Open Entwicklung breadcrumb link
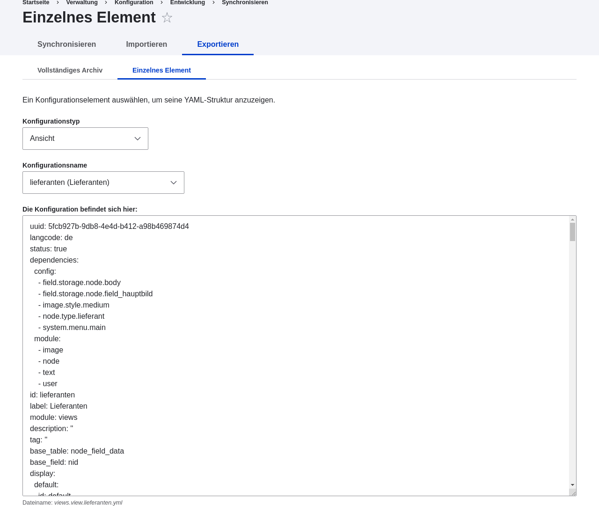 point(188,3)
